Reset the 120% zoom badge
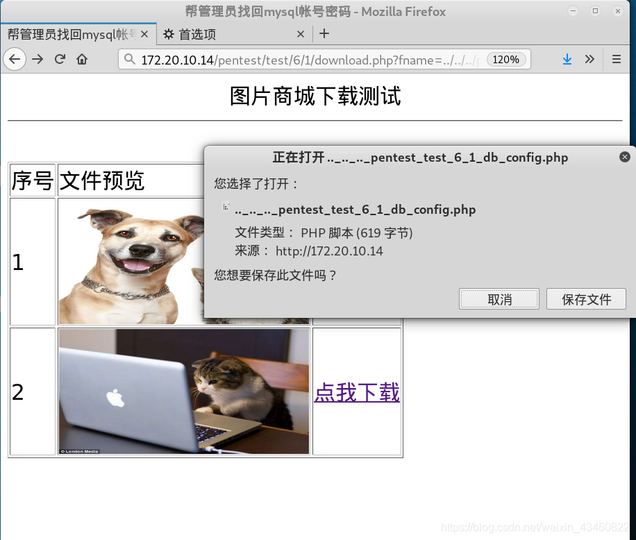The height and width of the screenshot is (540, 636). (505, 60)
